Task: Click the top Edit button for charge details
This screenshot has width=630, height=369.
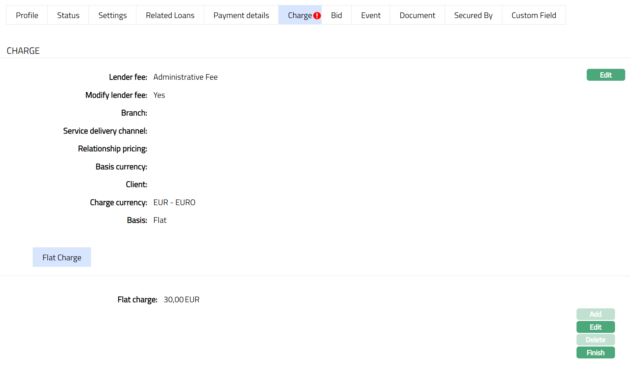Action: click(605, 75)
